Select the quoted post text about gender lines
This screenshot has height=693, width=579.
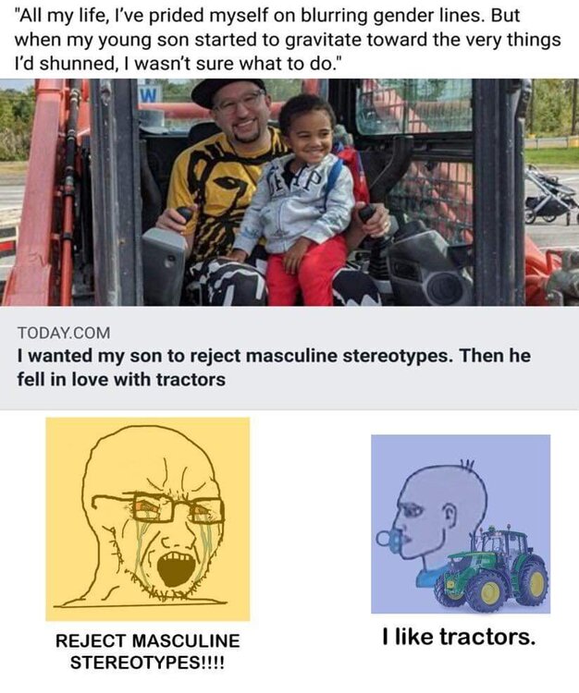click(288, 40)
